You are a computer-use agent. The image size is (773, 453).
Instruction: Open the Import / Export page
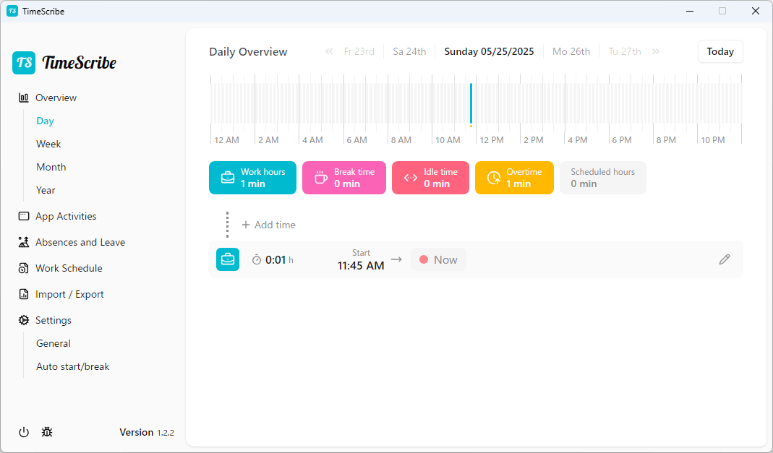69,295
